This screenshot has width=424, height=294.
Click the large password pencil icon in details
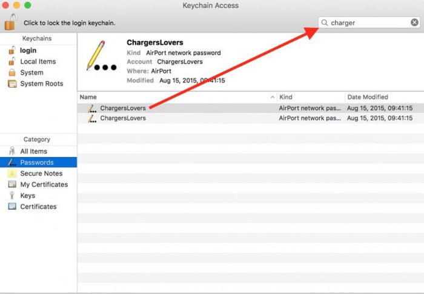coord(101,56)
